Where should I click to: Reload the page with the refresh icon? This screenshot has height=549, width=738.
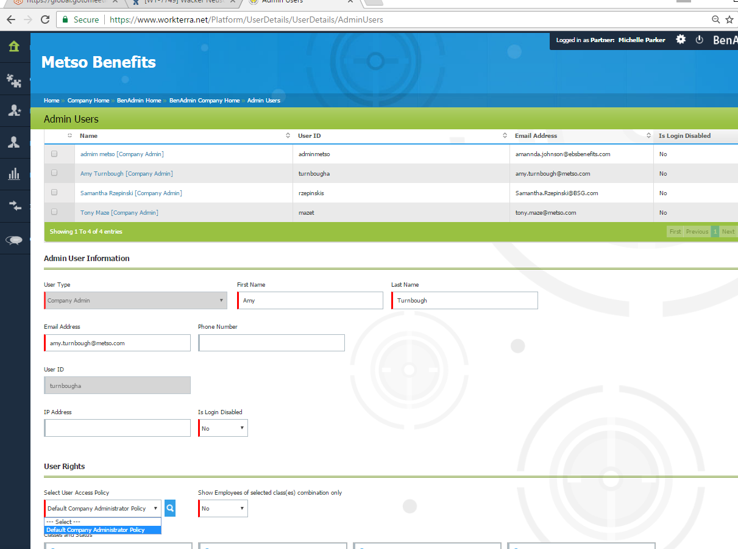45,20
